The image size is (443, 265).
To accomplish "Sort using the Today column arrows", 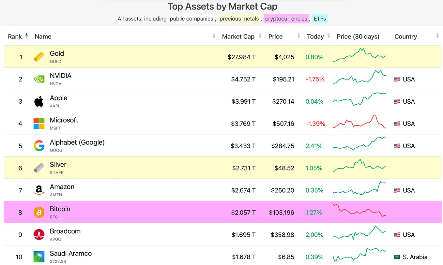I will pyautogui.click(x=329, y=36).
